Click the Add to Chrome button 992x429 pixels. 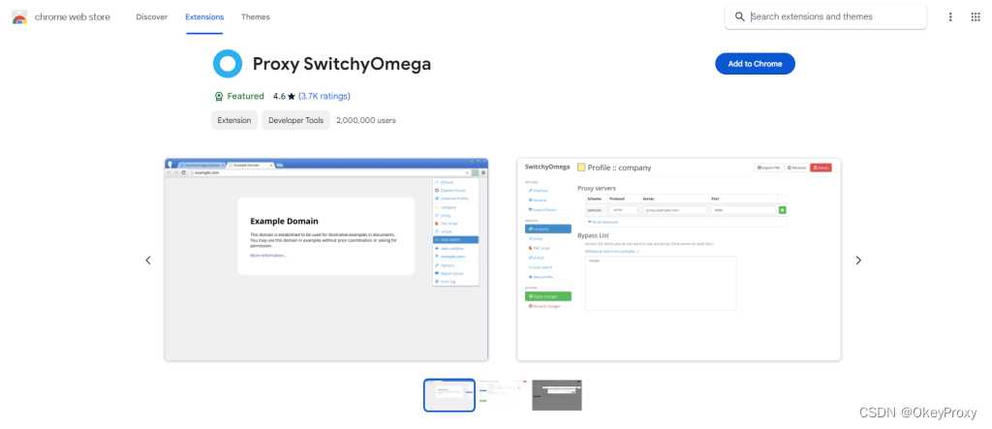tap(755, 64)
